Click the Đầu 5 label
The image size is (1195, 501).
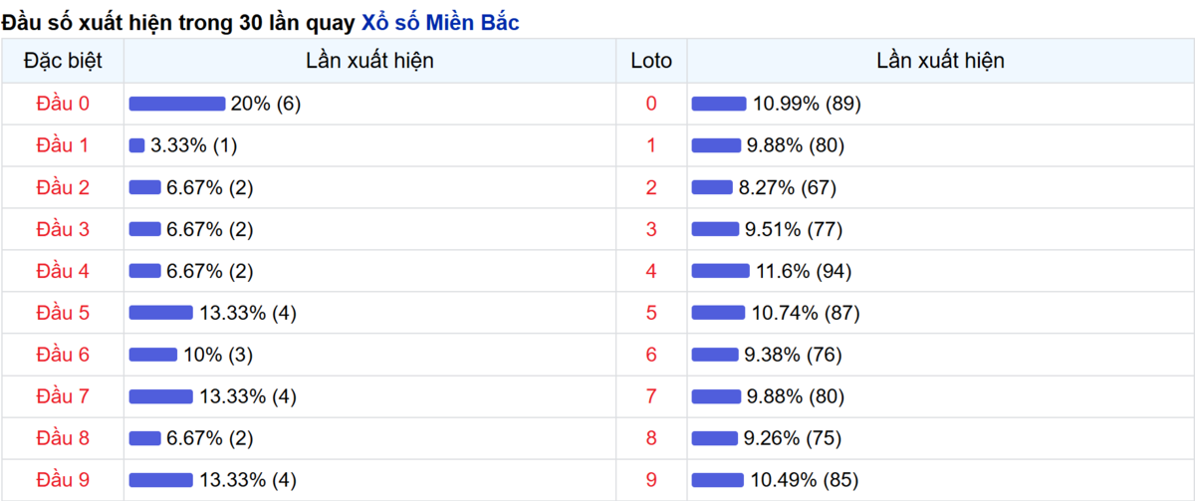point(63,313)
